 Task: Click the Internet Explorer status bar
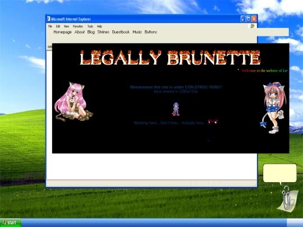[x=151, y=183]
